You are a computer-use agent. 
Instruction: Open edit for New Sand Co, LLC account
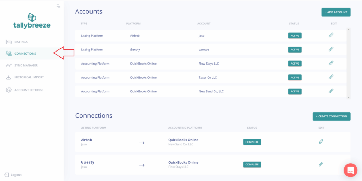331,91
